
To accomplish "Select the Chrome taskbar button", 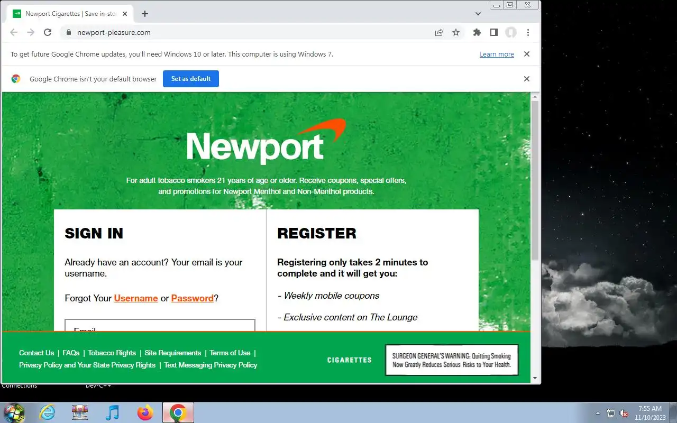I will [x=178, y=412].
